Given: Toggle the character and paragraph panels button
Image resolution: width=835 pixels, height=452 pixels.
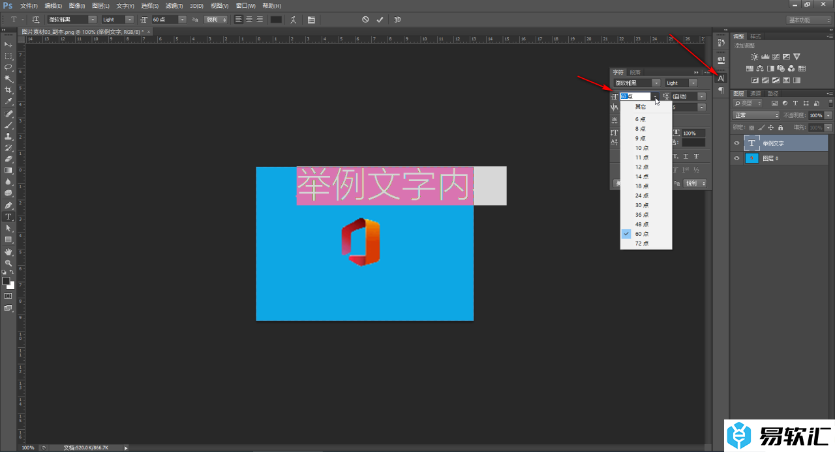Looking at the screenshot, I should point(311,20).
